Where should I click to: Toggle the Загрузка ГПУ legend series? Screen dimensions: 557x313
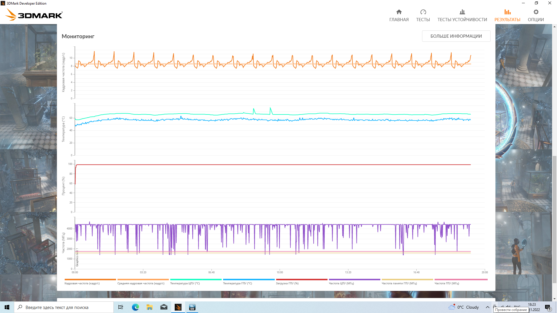point(287,283)
